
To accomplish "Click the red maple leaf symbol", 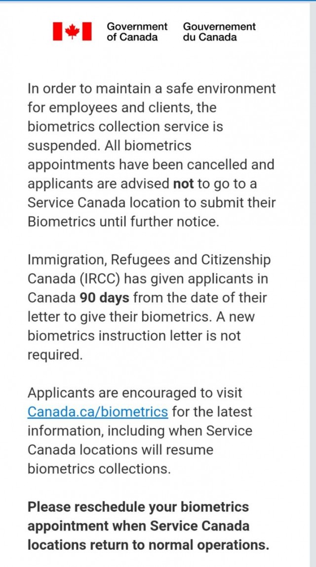I will (72, 32).
